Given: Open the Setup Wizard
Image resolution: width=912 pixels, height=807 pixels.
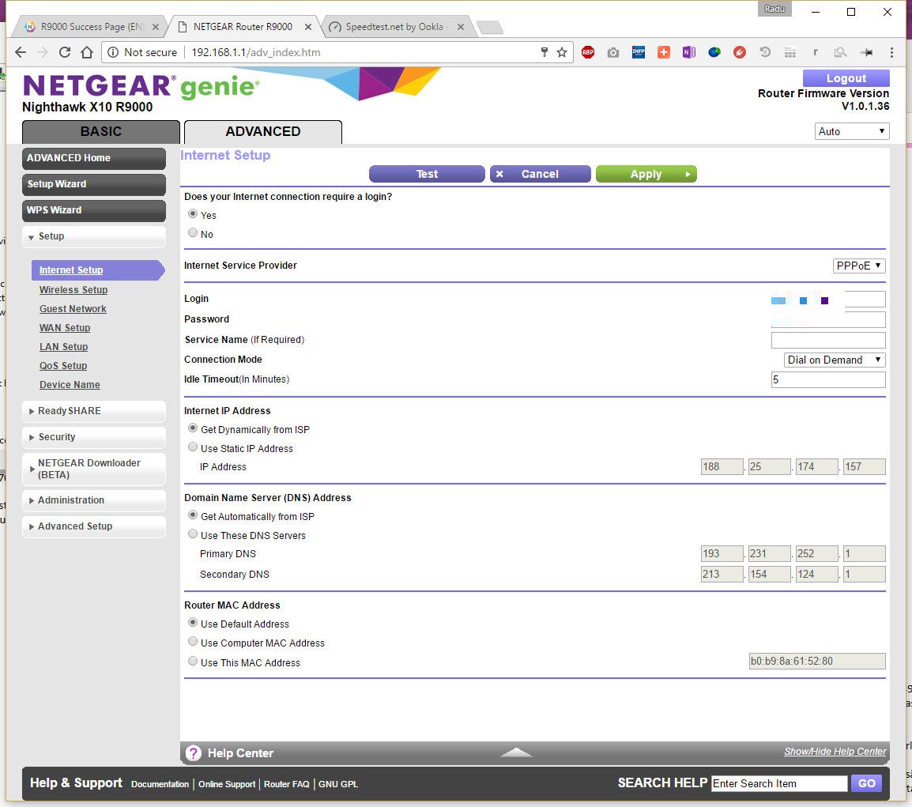Looking at the screenshot, I should [x=93, y=184].
